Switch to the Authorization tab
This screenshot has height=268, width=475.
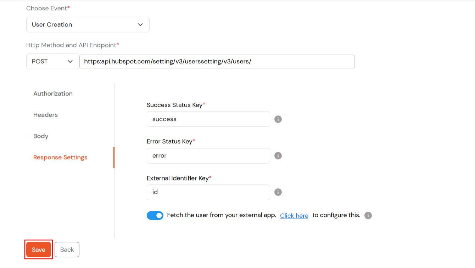[53, 93]
